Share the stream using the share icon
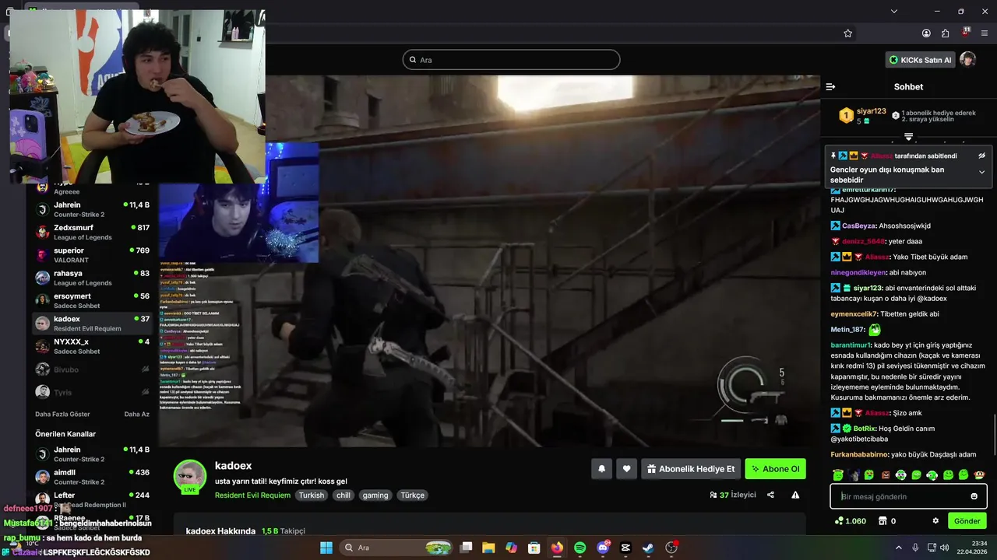Viewport: 997px width, 560px height. (x=770, y=495)
